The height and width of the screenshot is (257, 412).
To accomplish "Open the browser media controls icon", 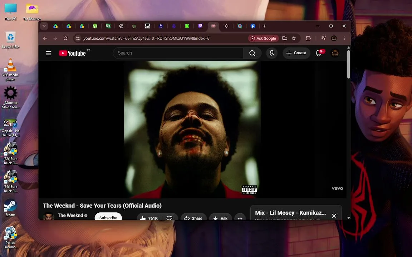I will pyautogui.click(x=323, y=38).
